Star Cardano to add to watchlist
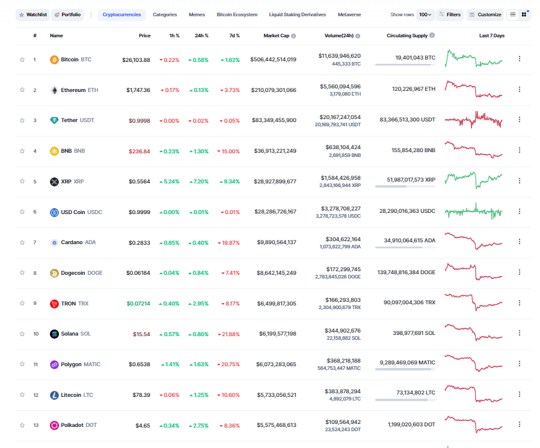 point(22,242)
